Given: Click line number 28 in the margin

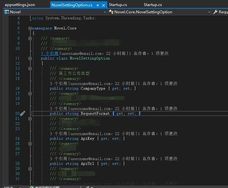Looking at the screenshot, I should (x=17, y=164).
